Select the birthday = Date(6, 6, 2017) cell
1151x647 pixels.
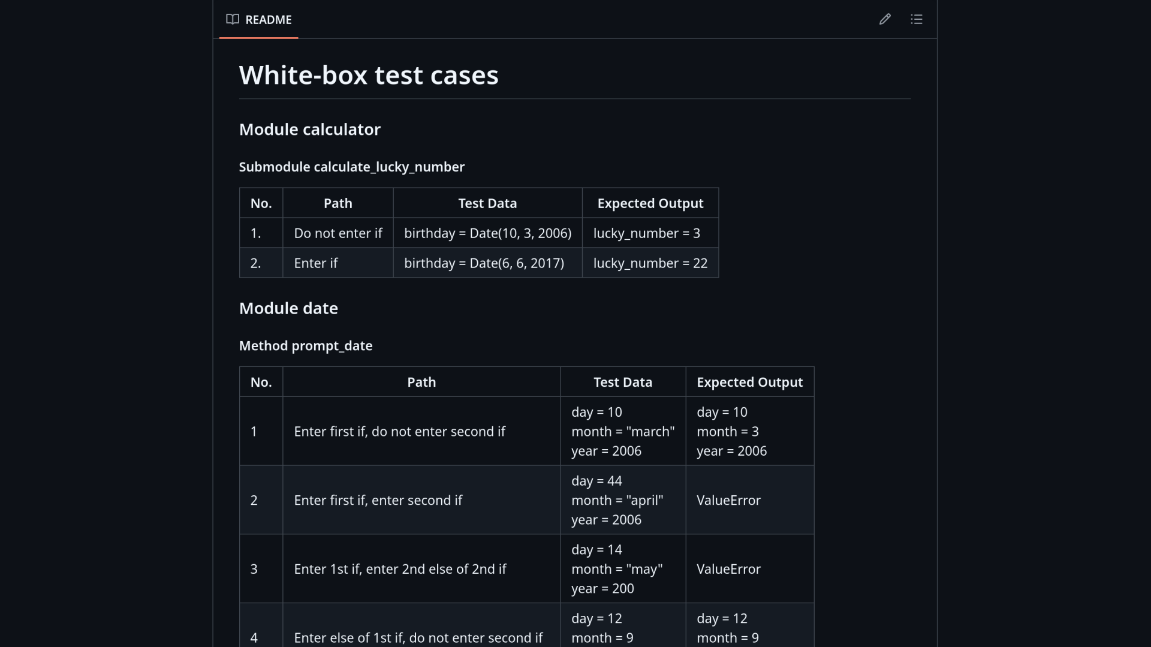(487, 263)
